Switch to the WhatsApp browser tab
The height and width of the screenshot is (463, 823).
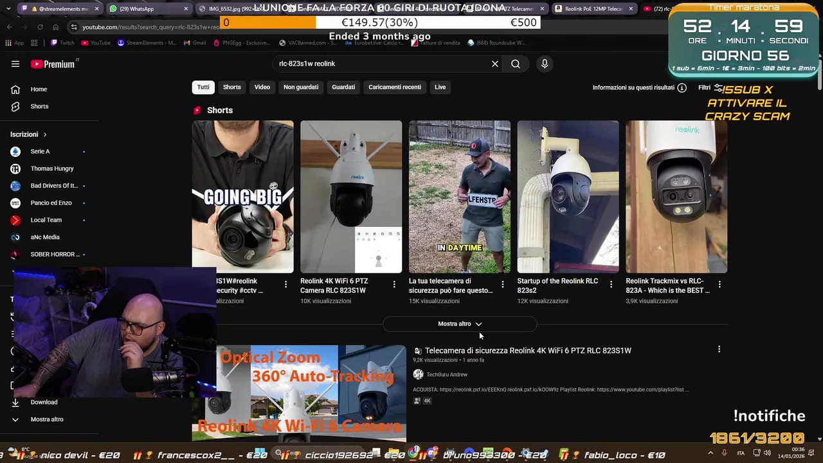148,9
